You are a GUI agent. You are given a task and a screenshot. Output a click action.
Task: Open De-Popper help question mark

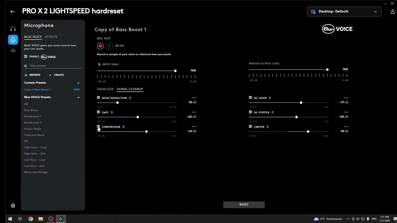tap(272, 112)
